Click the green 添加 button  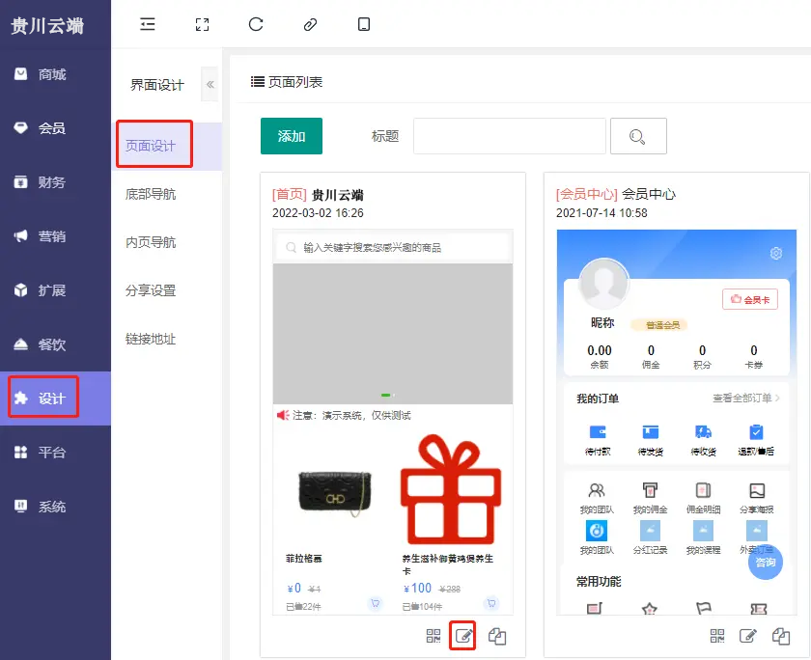(292, 136)
